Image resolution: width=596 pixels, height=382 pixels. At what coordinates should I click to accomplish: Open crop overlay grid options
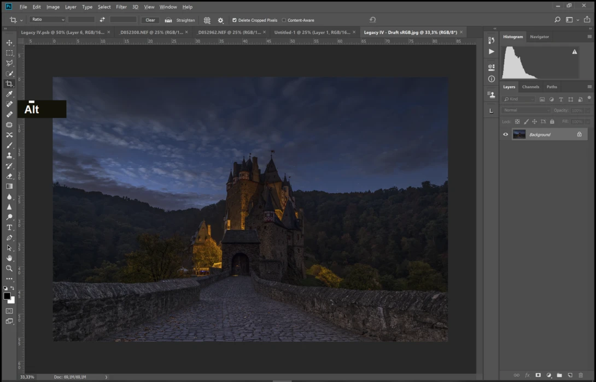click(207, 20)
